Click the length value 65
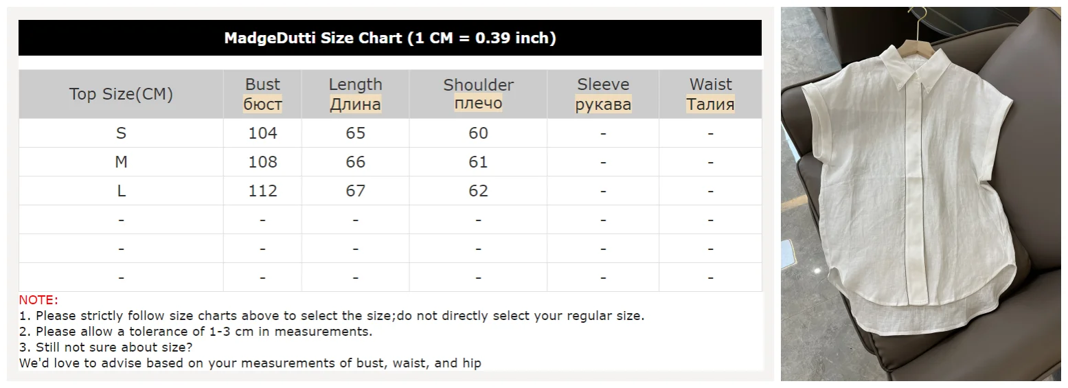 [x=355, y=133]
